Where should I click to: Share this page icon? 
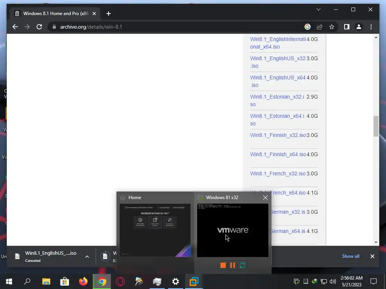pos(320,27)
